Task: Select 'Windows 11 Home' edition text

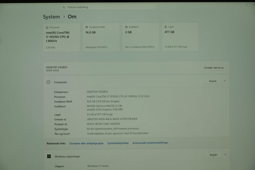Action: [x=98, y=166]
